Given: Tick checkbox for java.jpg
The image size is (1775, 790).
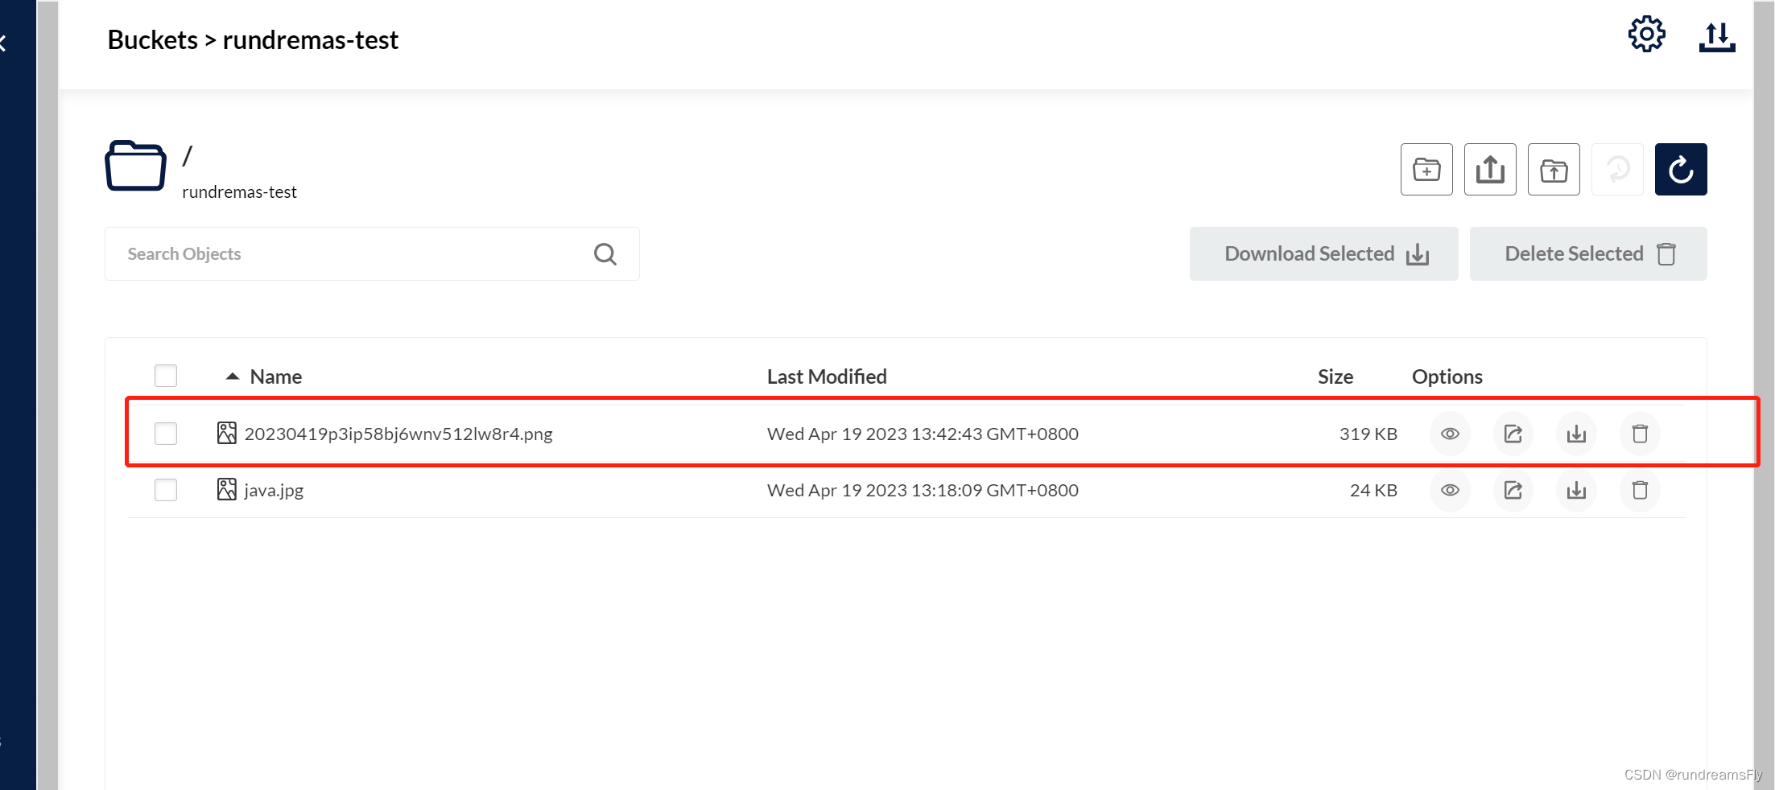Looking at the screenshot, I should (x=166, y=490).
